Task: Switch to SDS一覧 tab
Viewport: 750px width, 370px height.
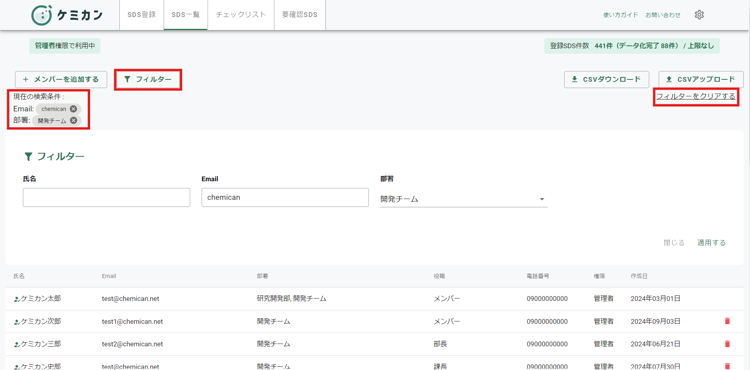Action: point(186,15)
